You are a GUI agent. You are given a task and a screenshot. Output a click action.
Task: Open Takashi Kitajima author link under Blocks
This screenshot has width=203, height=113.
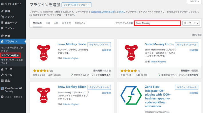71,58
